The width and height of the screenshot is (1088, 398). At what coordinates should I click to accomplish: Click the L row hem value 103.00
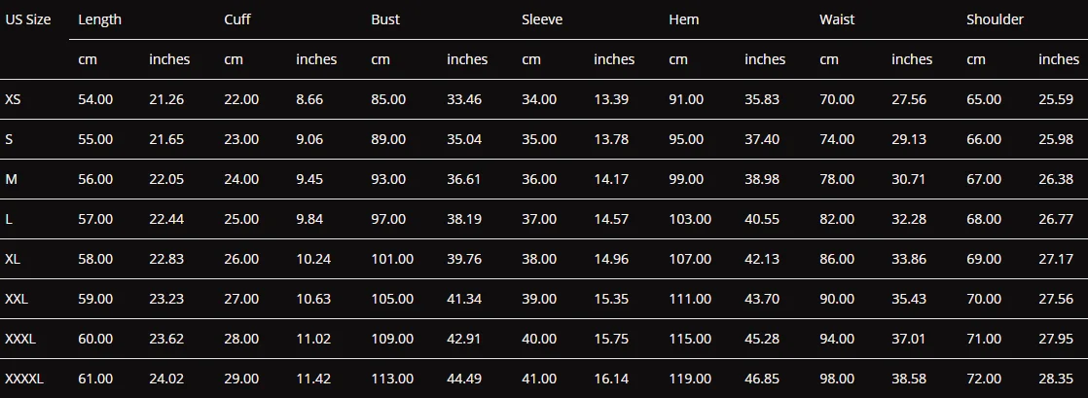(690, 219)
